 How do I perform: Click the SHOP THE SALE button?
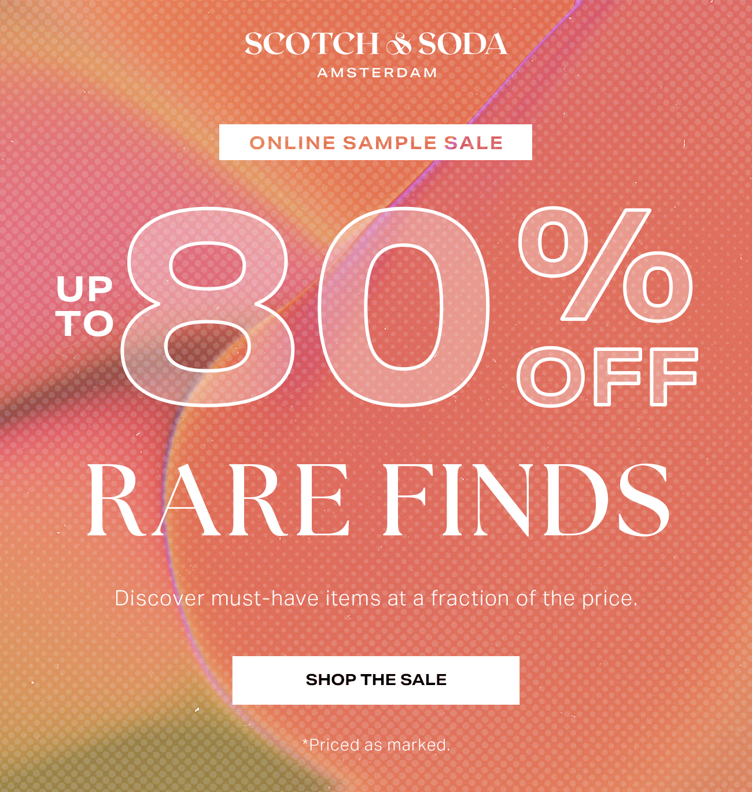pos(376,680)
